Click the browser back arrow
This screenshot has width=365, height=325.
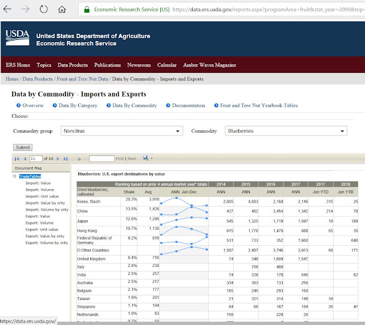click(x=7, y=9)
